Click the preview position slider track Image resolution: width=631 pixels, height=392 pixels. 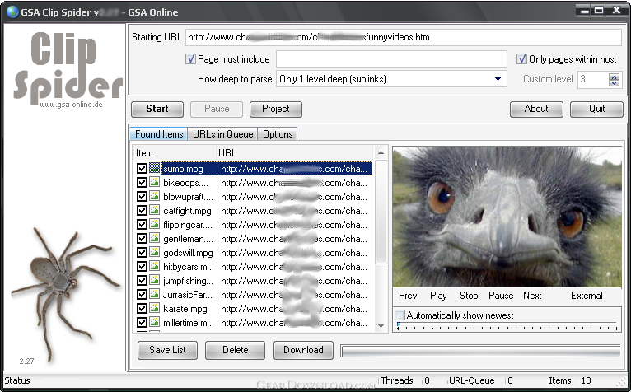pyautogui.click(x=507, y=327)
